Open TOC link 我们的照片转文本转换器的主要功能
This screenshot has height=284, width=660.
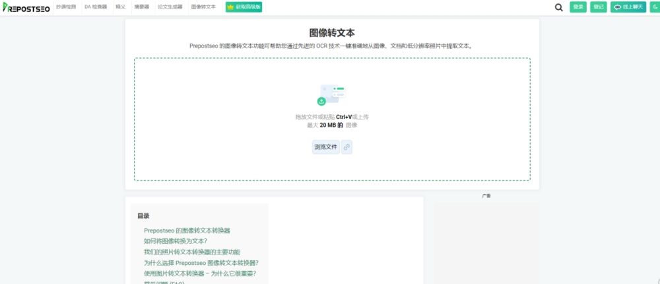192,252
